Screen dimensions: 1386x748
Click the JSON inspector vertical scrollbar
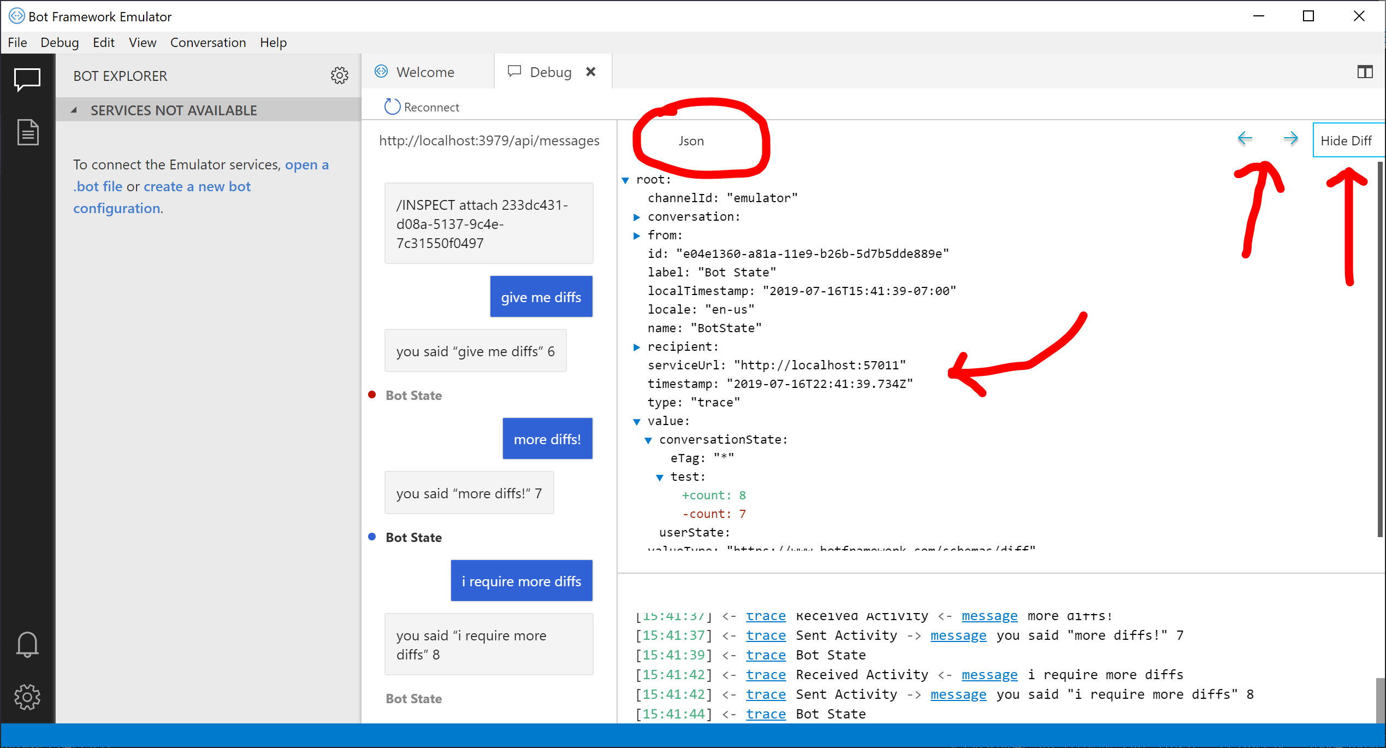tap(1380, 350)
